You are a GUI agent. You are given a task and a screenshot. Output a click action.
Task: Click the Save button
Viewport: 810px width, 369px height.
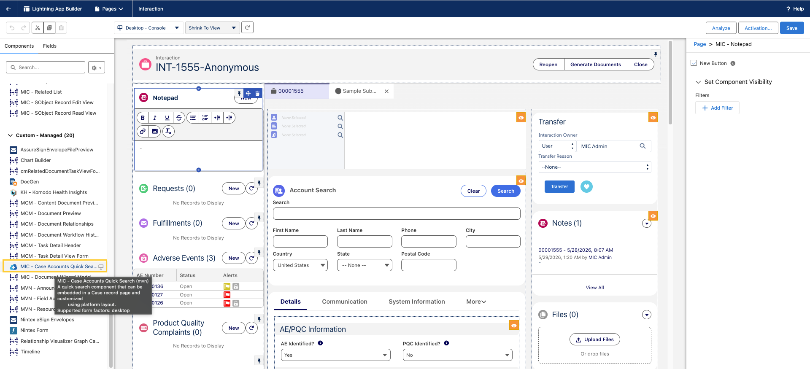pos(792,28)
